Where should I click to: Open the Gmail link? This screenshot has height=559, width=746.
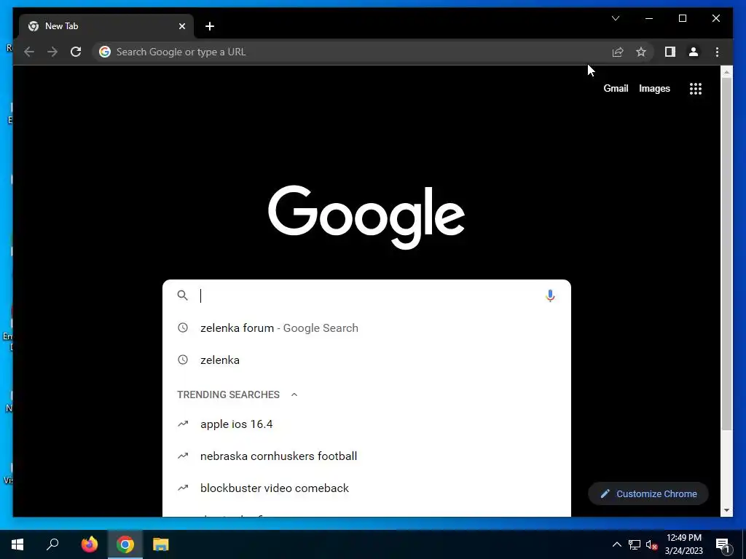point(616,88)
